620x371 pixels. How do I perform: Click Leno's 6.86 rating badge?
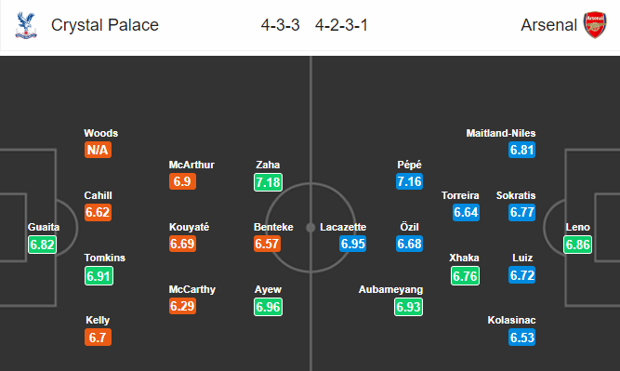577,245
